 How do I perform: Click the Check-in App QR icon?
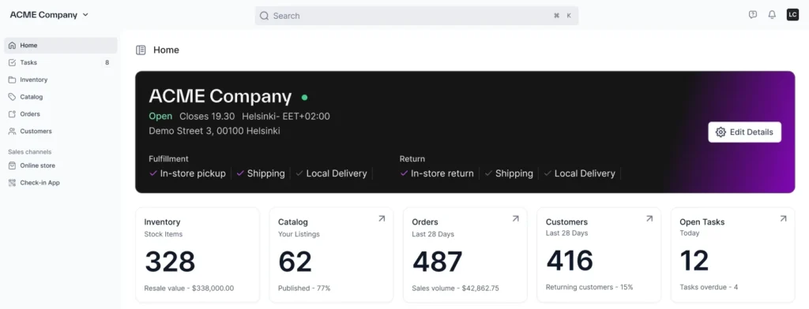tap(13, 183)
